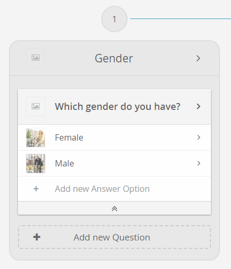Select the Female answer label
Viewport: 231px width, 269px height.
point(69,137)
